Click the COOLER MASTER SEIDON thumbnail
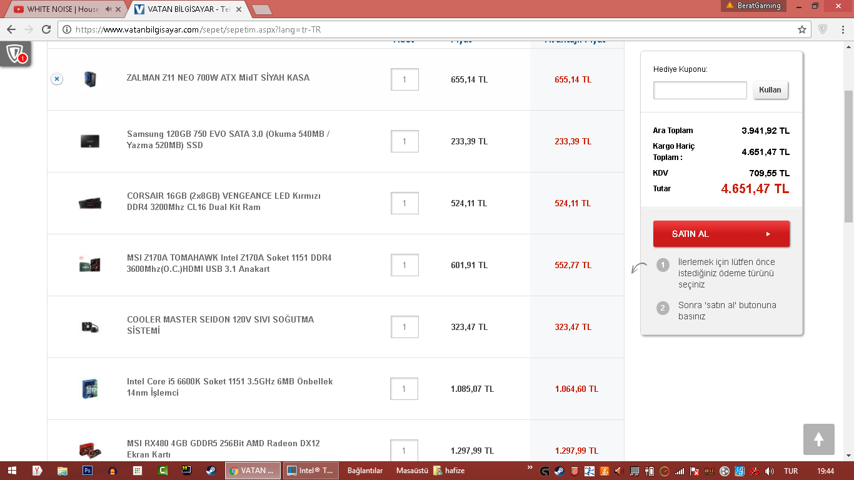The width and height of the screenshot is (854, 480). tap(90, 326)
